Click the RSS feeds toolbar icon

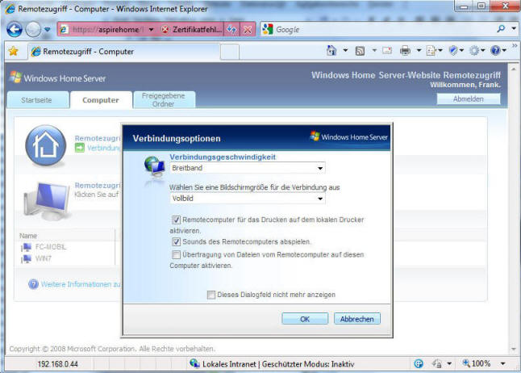[360, 51]
